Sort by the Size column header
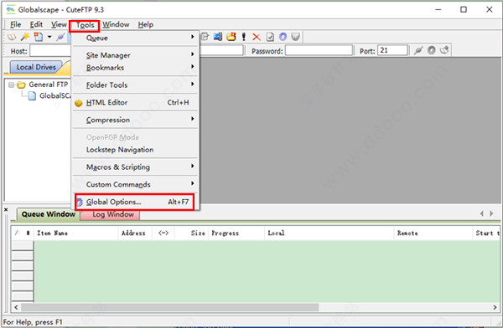 (191, 233)
